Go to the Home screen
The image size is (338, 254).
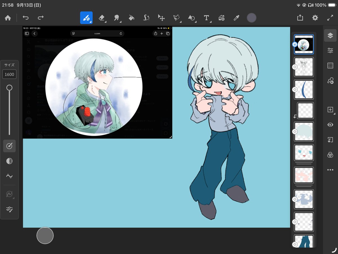(x=8, y=18)
